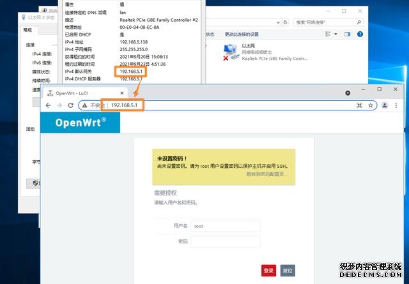Select the OpenWrt - LuCI tab
The width and height of the screenshot is (409, 284).
tap(85, 93)
